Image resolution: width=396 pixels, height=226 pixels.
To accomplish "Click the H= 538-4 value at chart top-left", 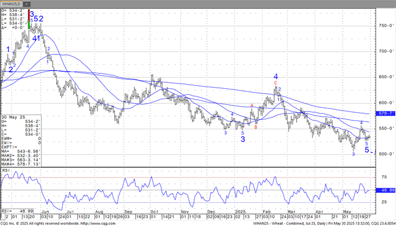I will pos(13,14).
